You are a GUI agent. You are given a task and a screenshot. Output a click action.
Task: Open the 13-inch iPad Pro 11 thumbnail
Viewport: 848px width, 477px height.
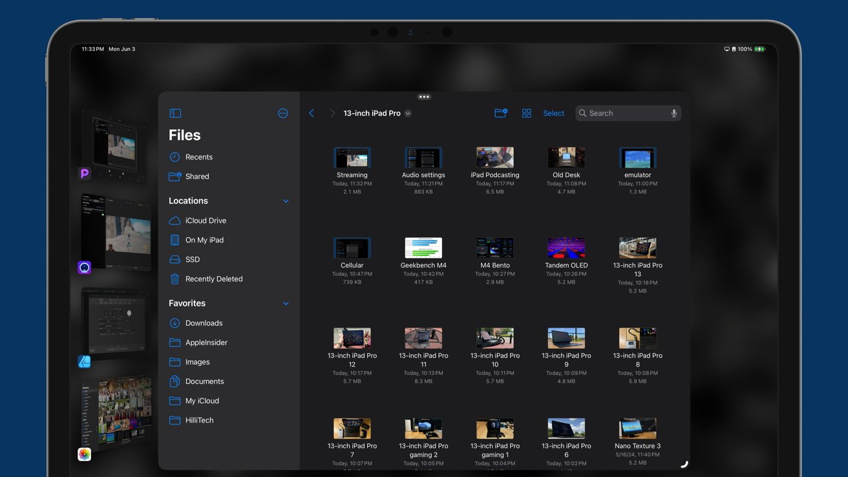pos(423,338)
